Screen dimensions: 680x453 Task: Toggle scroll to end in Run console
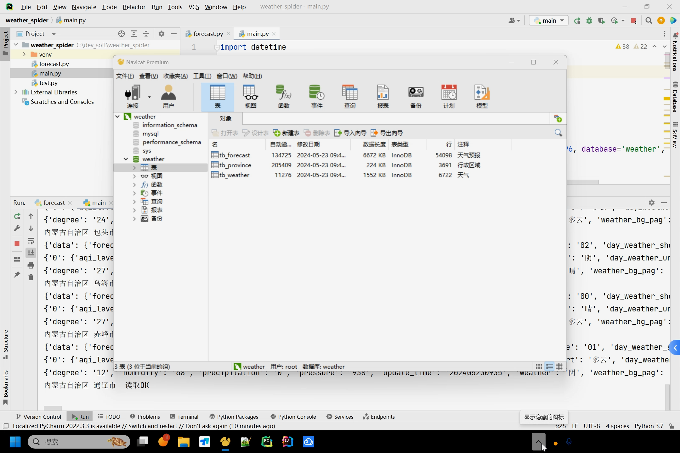(x=31, y=253)
